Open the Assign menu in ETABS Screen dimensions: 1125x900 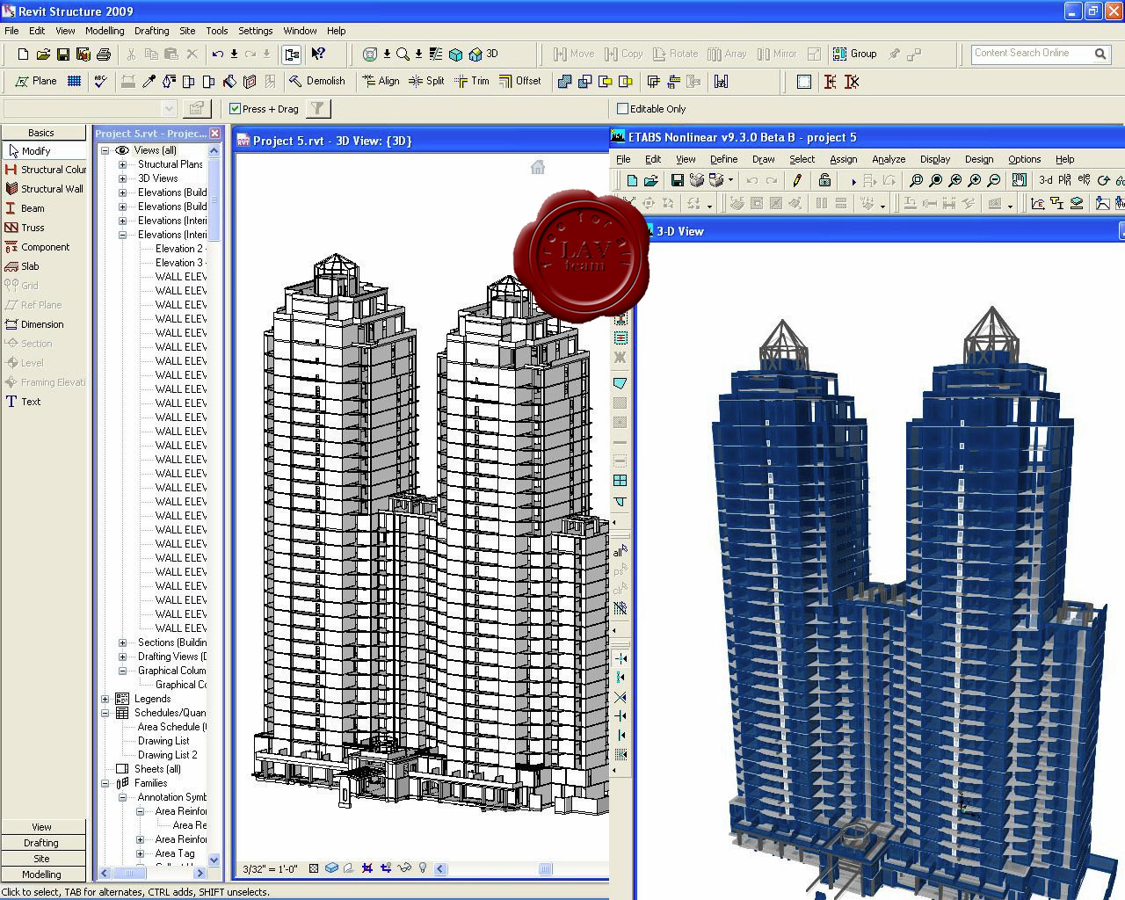843,159
